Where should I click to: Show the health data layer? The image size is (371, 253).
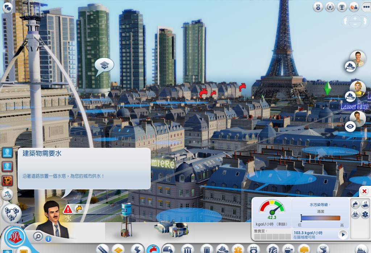366,215
